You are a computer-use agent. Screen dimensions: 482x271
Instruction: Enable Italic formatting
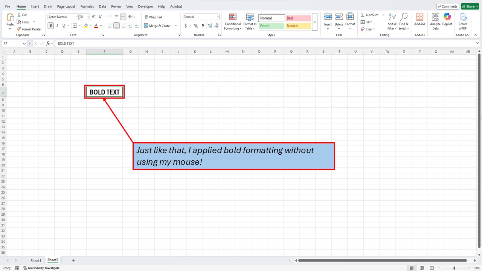(57, 25)
